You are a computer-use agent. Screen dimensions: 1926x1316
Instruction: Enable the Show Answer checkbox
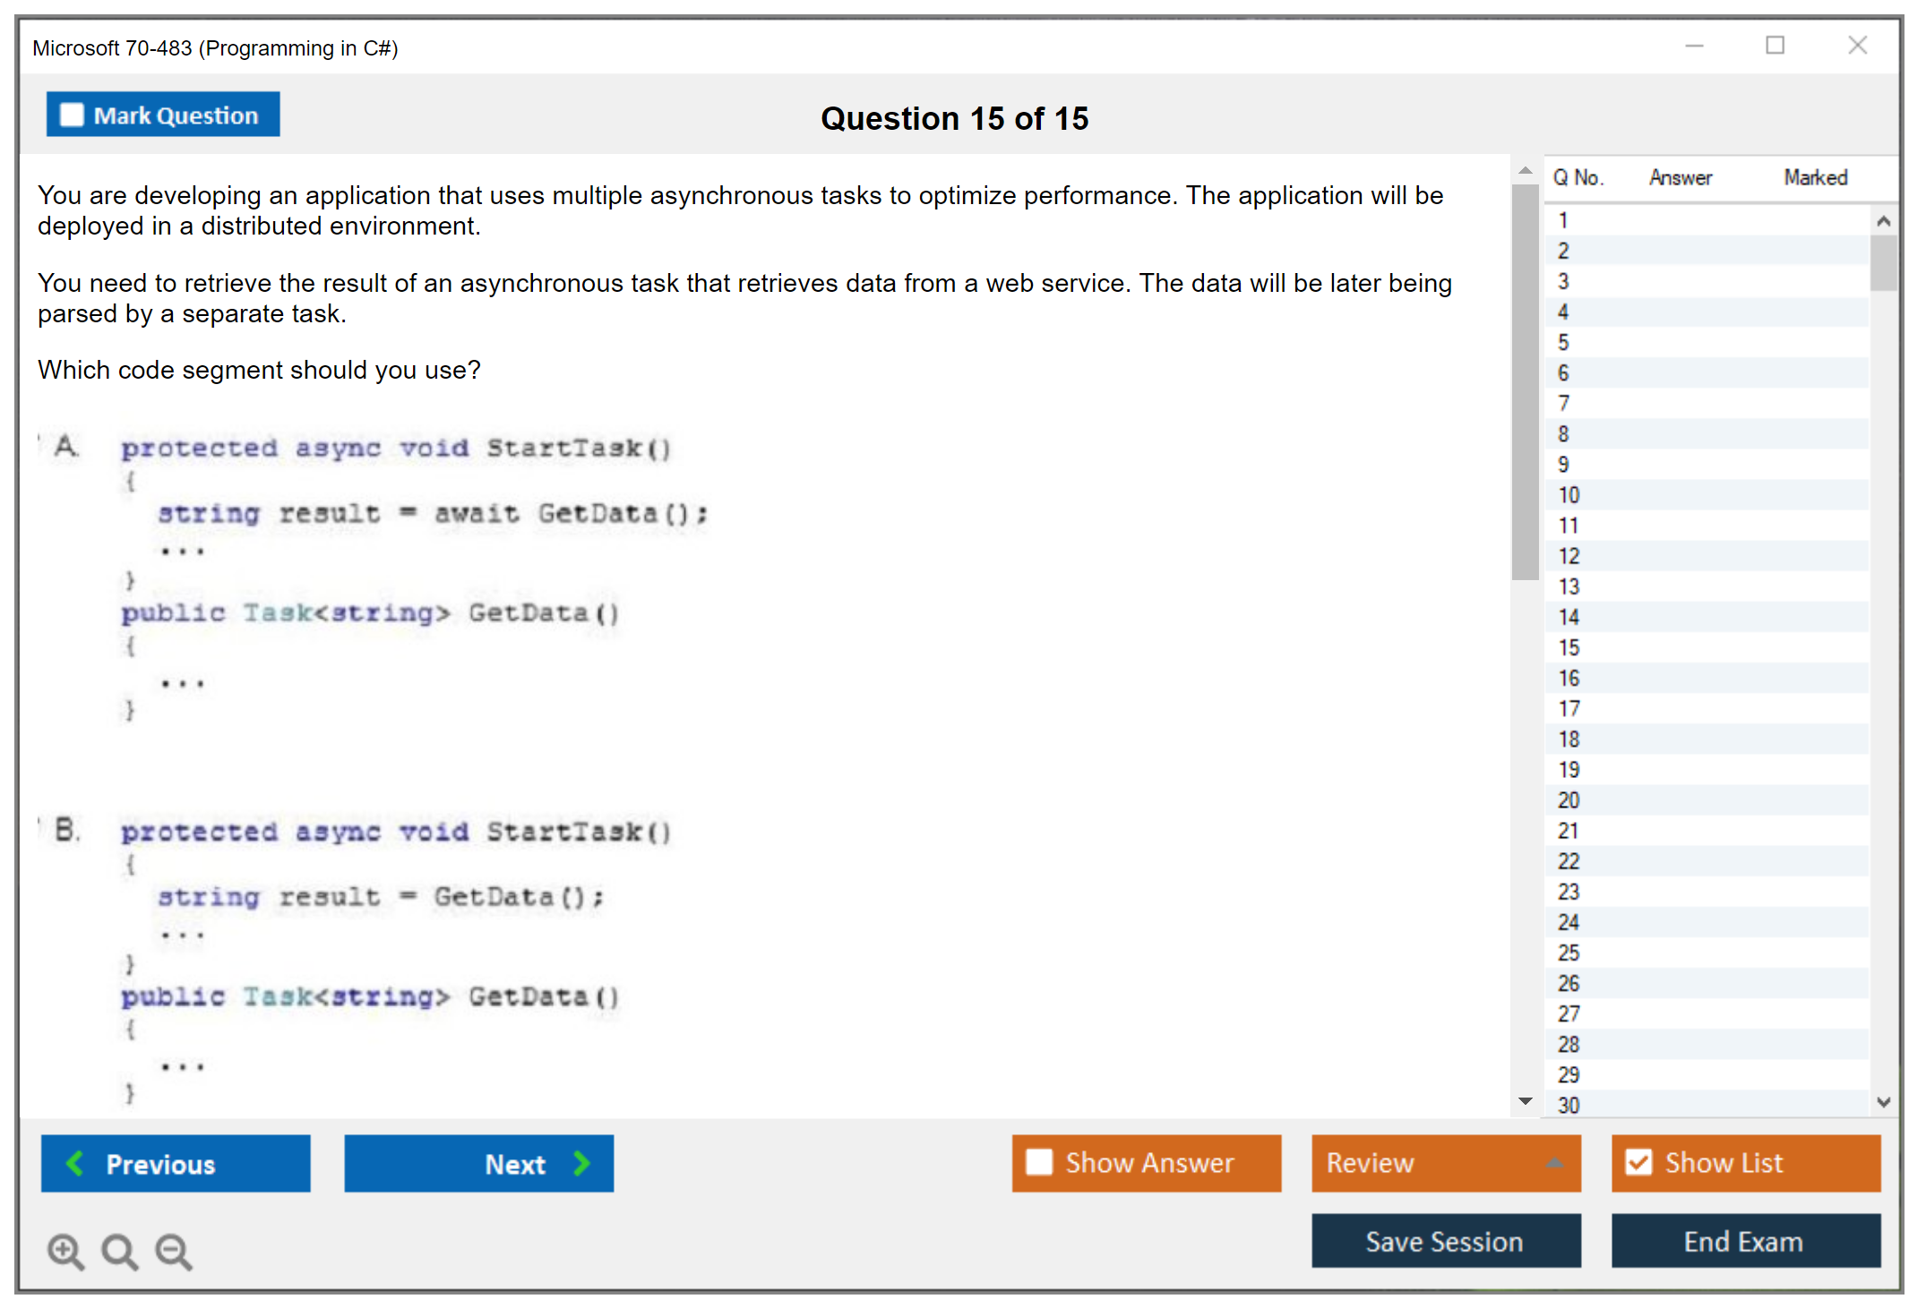coord(1039,1162)
